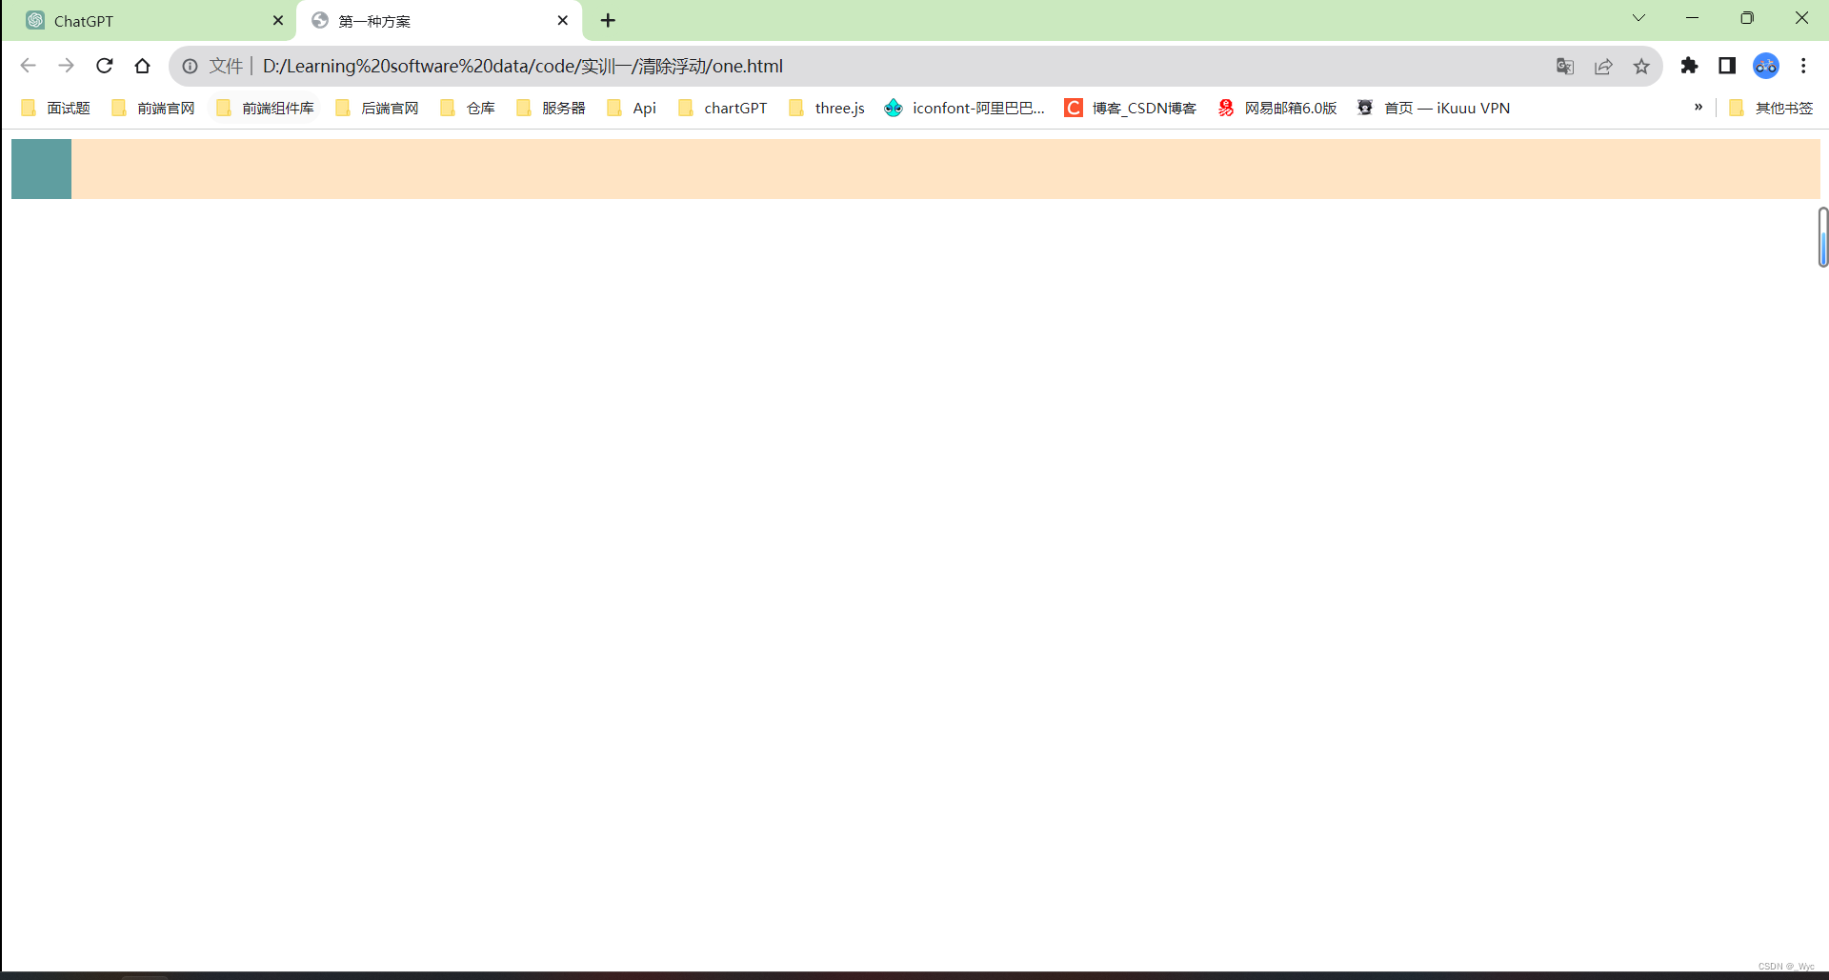
Task: Restore down the browser window
Action: pos(1747,18)
